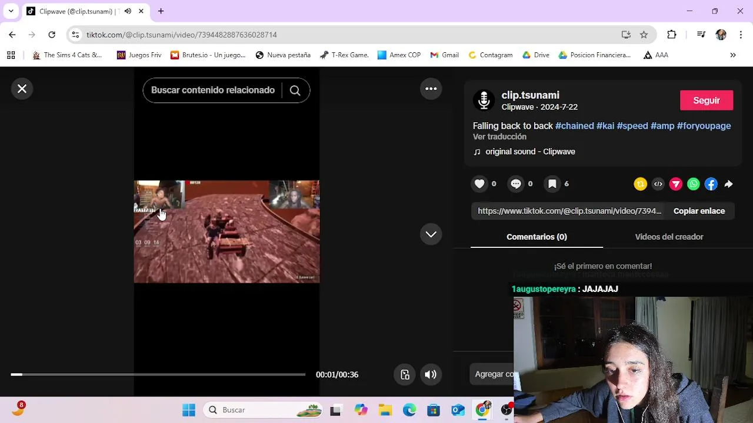Follow clip.tsunami with the Seguir button

(707, 100)
